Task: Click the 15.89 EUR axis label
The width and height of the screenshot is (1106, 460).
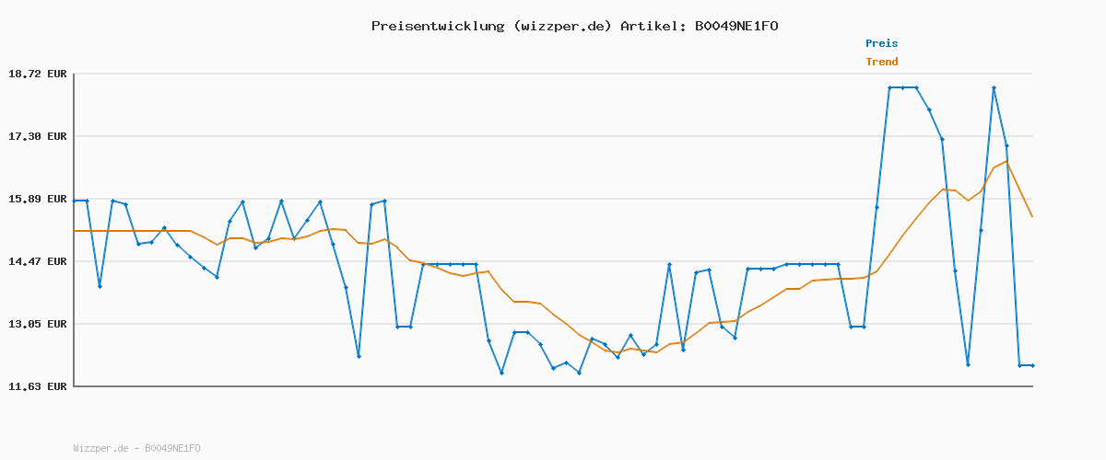Action: tap(38, 199)
